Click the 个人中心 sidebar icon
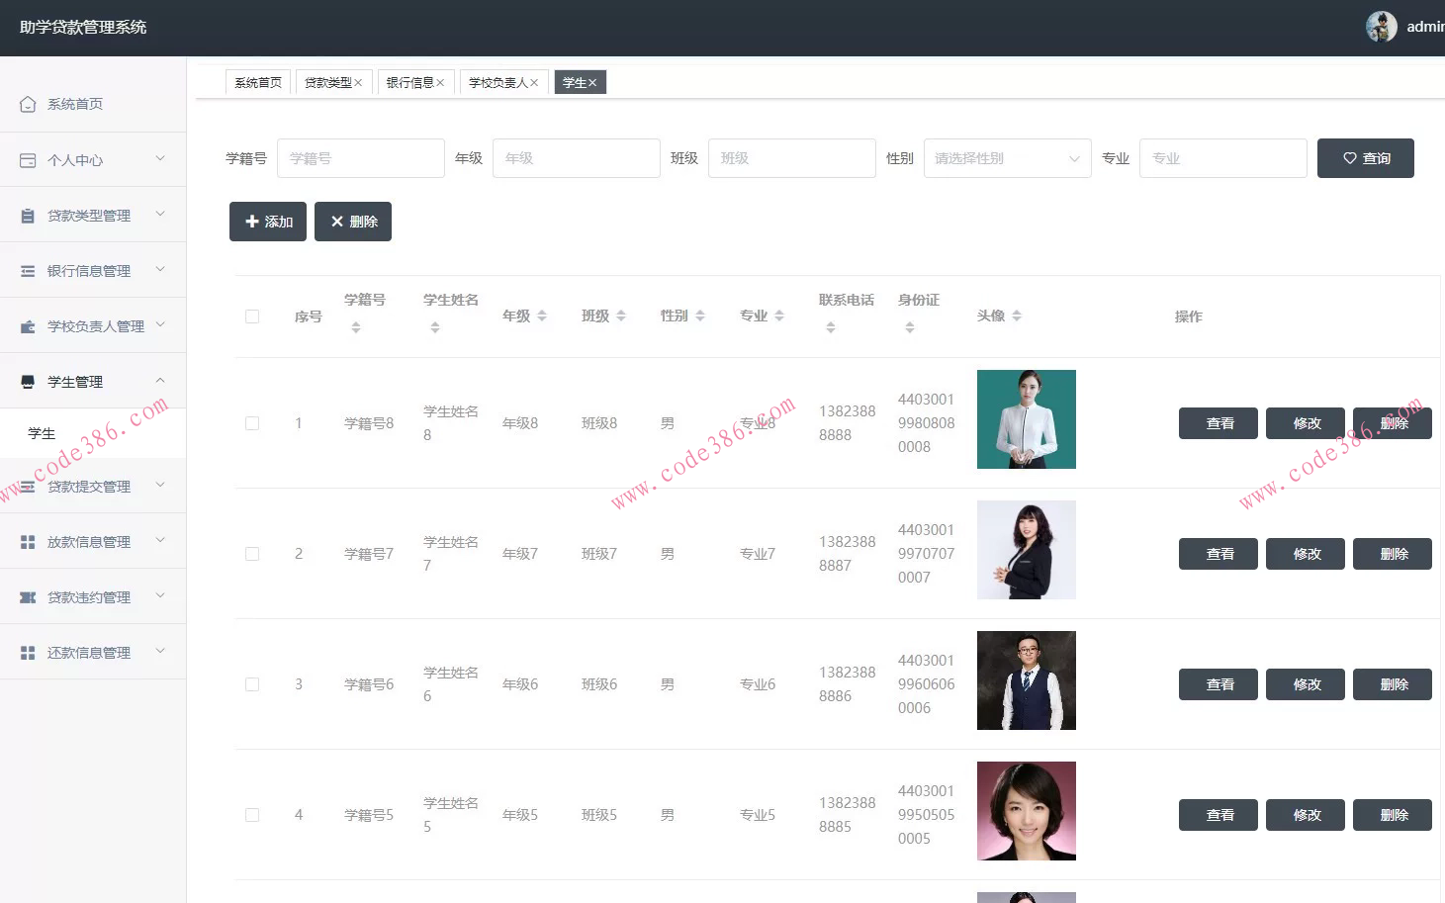Screen dimensions: 1445x903 click(28, 160)
